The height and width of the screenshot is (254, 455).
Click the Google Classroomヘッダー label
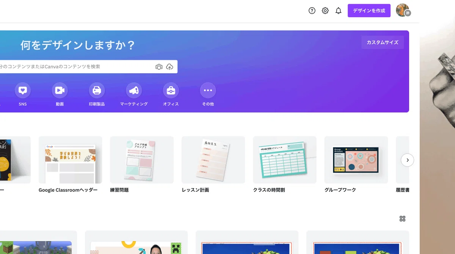[x=68, y=190]
